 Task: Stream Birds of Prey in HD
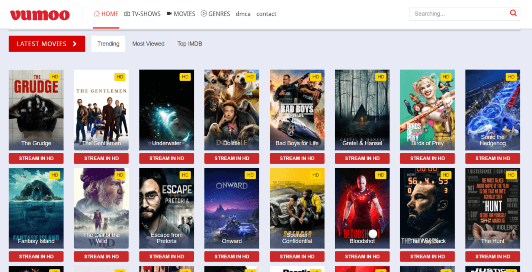tap(427, 158)
